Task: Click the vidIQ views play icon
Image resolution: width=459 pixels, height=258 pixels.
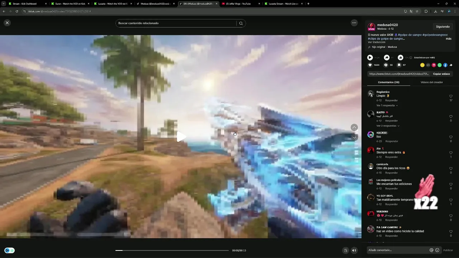Action: [370, 57]
